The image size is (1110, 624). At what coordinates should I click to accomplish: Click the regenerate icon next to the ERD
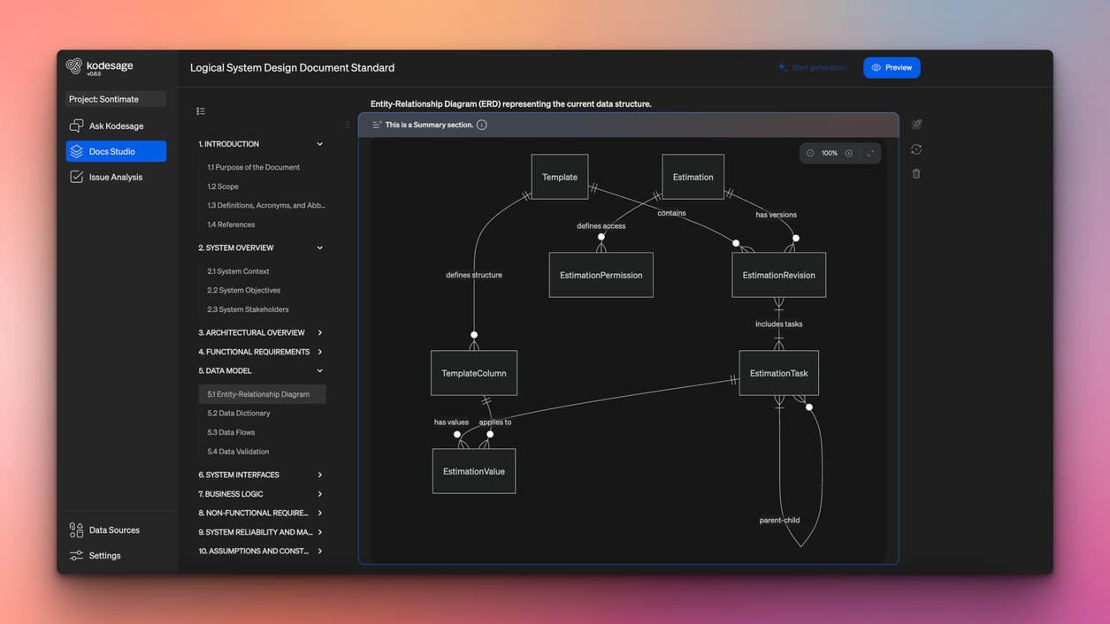916,149
